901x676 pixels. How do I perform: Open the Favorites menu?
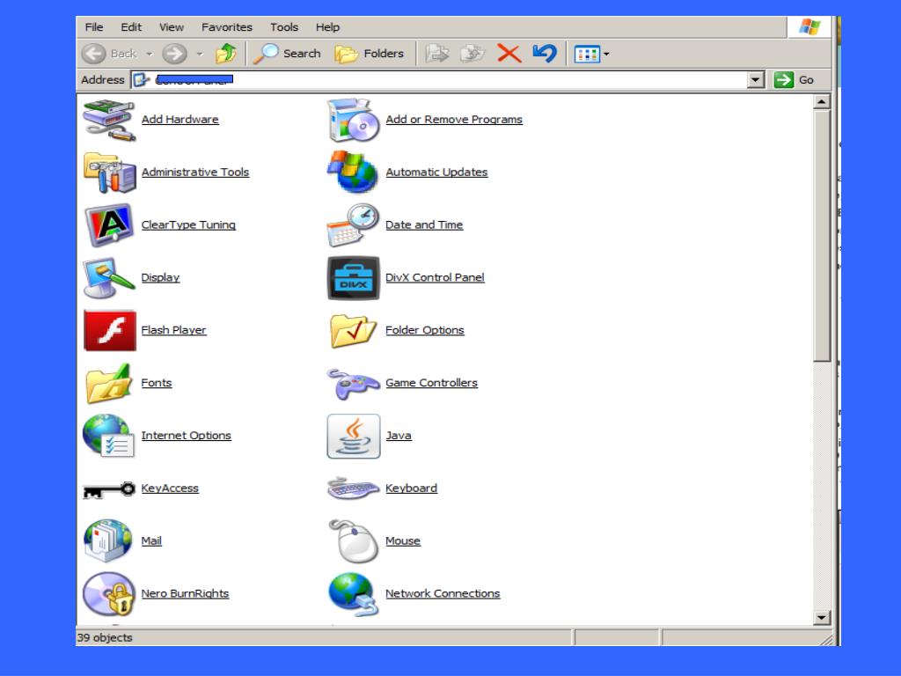[x=227, y=27]
